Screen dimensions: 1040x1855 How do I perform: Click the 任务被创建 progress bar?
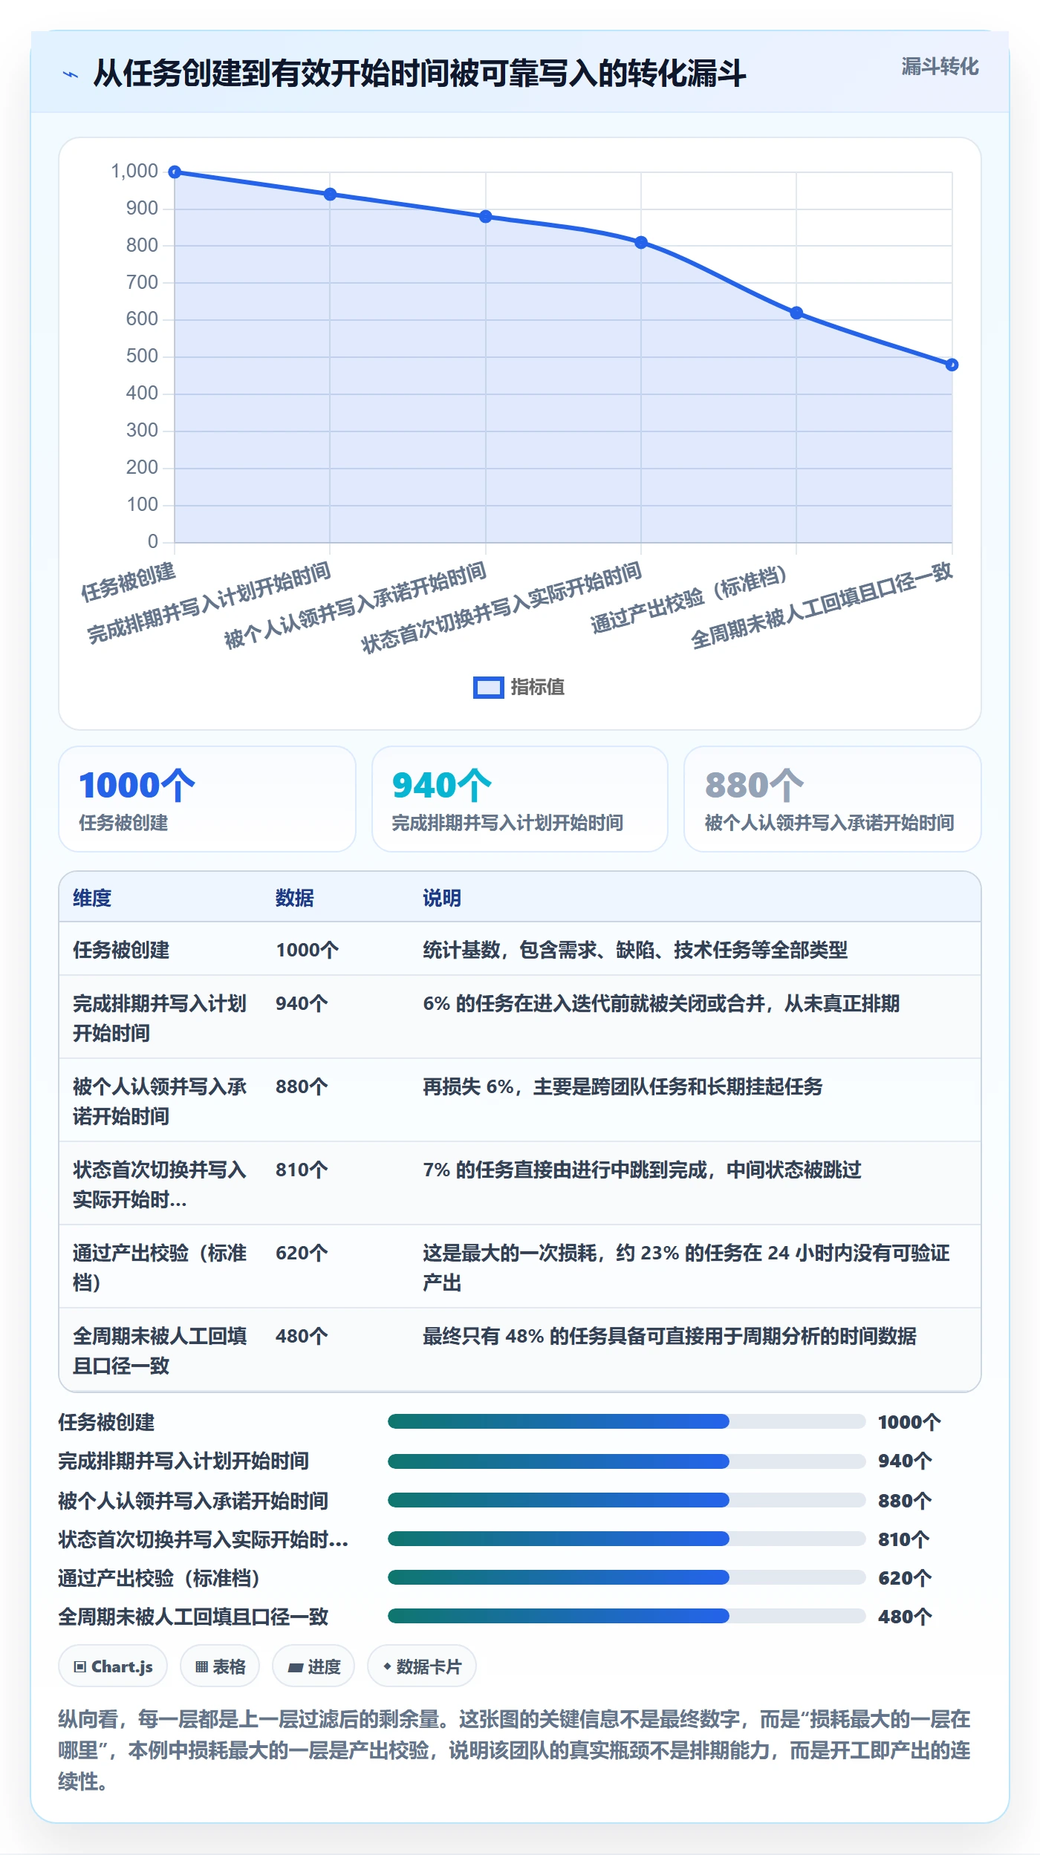pos(626,1421)
